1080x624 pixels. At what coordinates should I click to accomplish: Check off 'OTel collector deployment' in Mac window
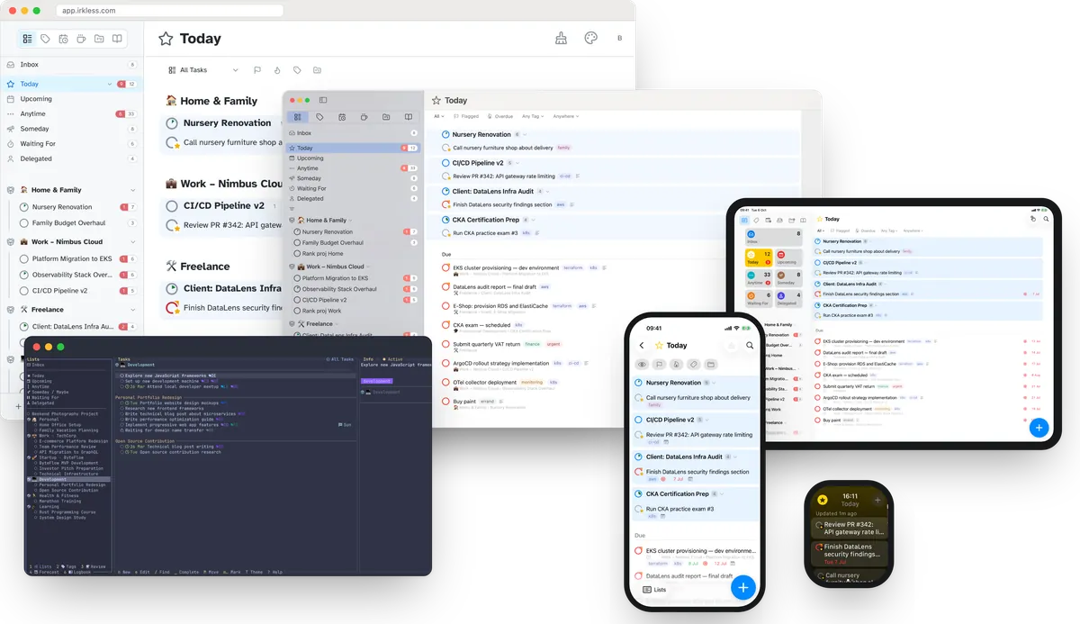tap(445, 383)
